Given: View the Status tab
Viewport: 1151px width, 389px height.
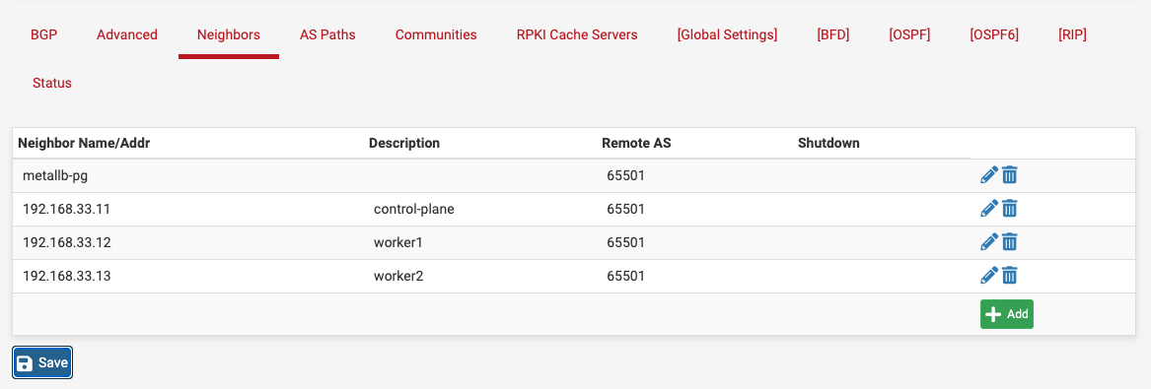Looking at the screenshot, I should (x=52, y=83).
